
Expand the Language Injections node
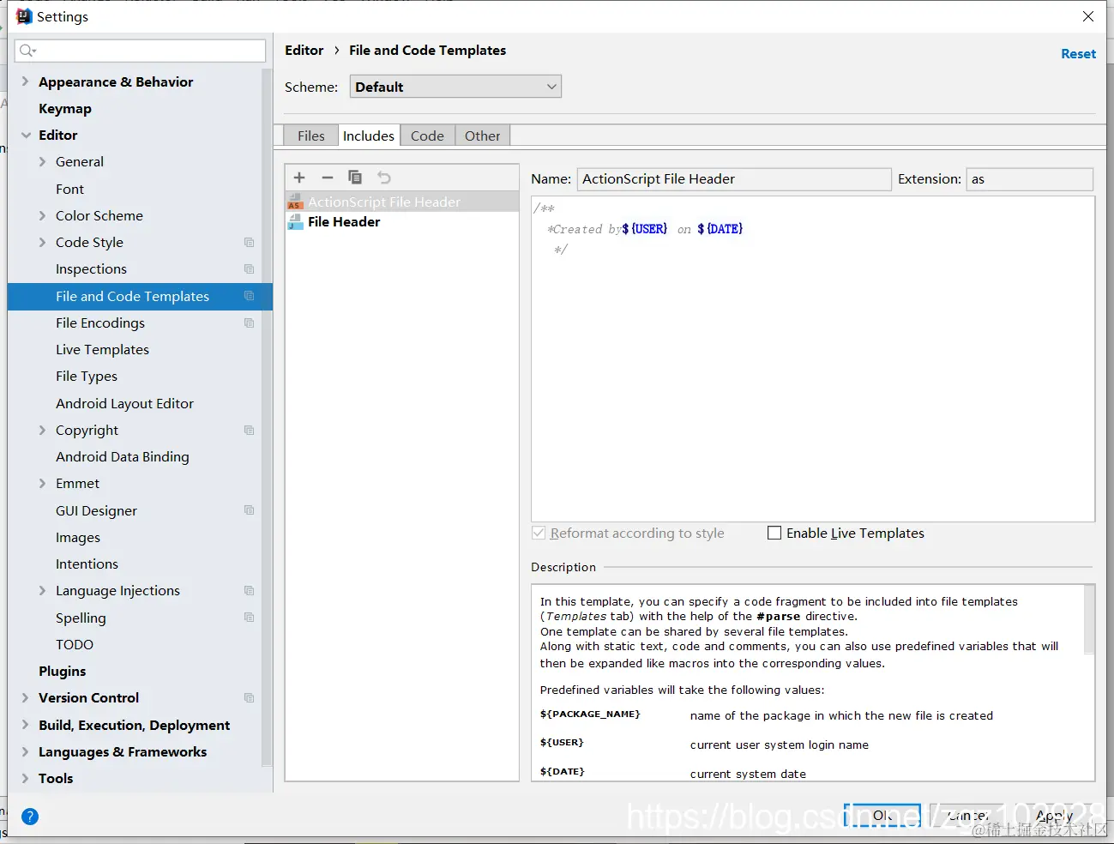pos(42,591)
